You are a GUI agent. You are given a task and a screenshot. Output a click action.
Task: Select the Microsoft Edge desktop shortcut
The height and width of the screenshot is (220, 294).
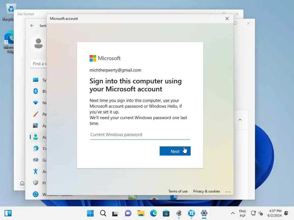(x=9, y=42)
